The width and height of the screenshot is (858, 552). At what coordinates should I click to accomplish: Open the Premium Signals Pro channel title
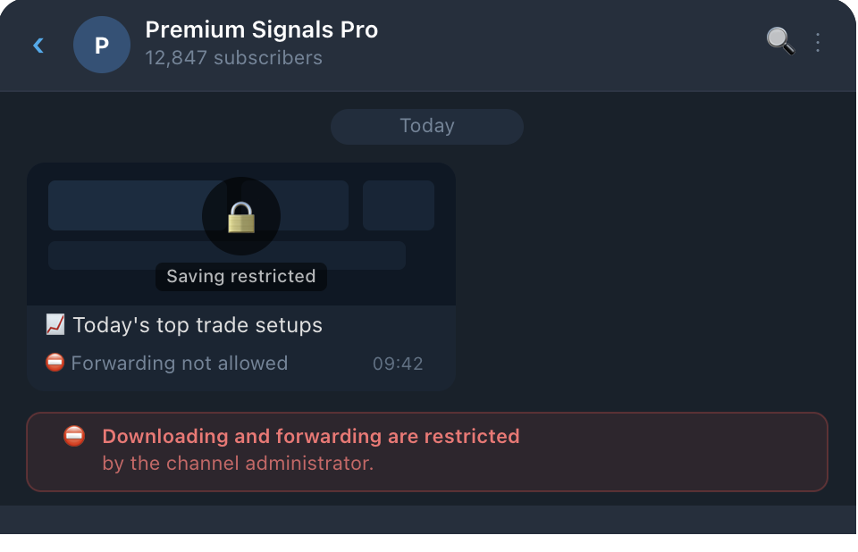(262, 30)
